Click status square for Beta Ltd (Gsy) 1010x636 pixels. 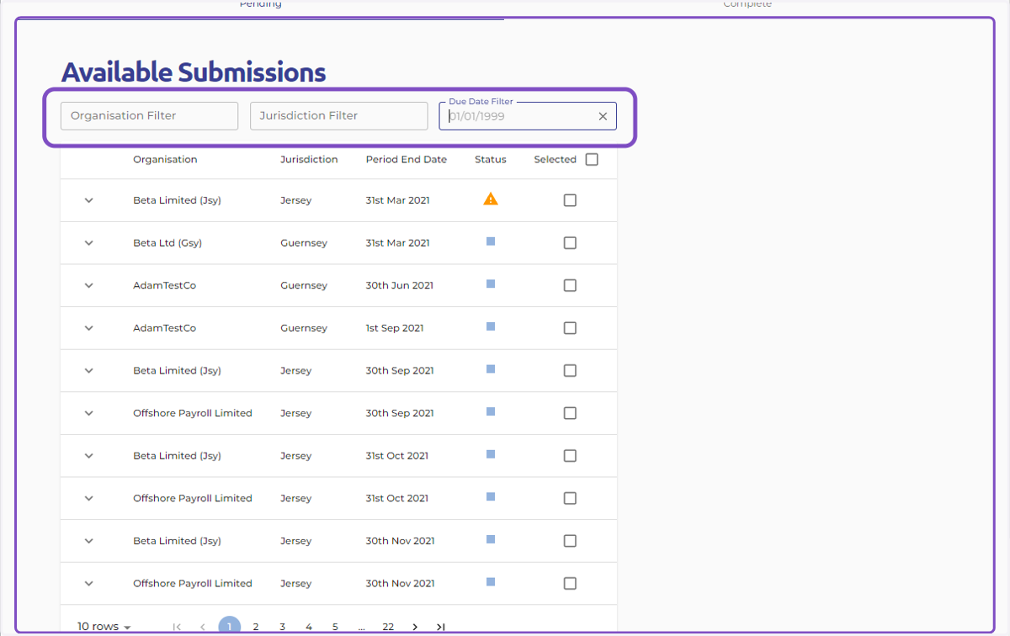tap(491, 241)
